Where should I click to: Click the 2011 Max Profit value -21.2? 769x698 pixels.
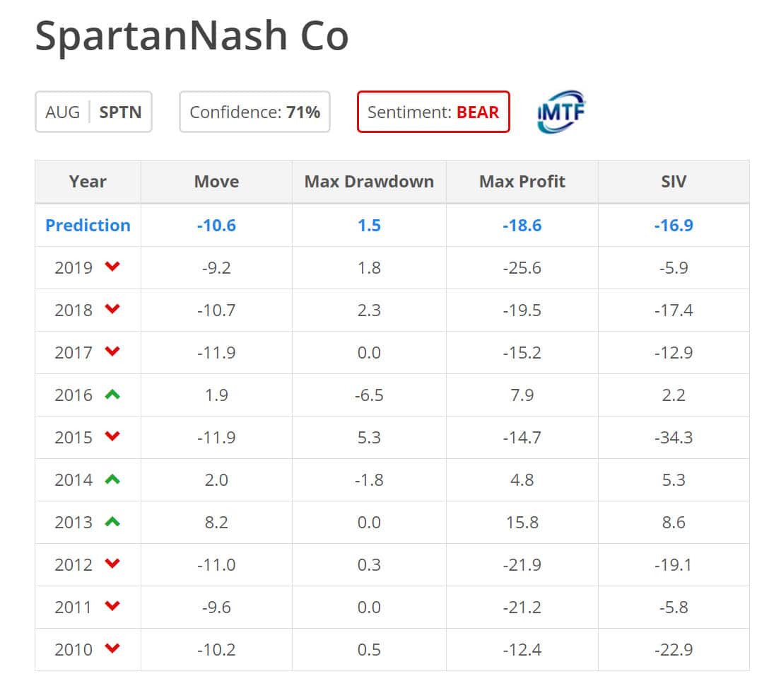coord(522,607)
